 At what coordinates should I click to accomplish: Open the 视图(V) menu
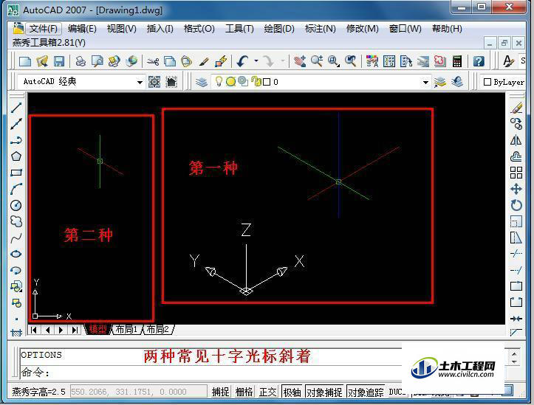[x=122, y=29]
